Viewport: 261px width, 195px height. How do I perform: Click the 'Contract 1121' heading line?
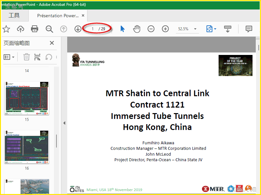[x=157, y=105]
